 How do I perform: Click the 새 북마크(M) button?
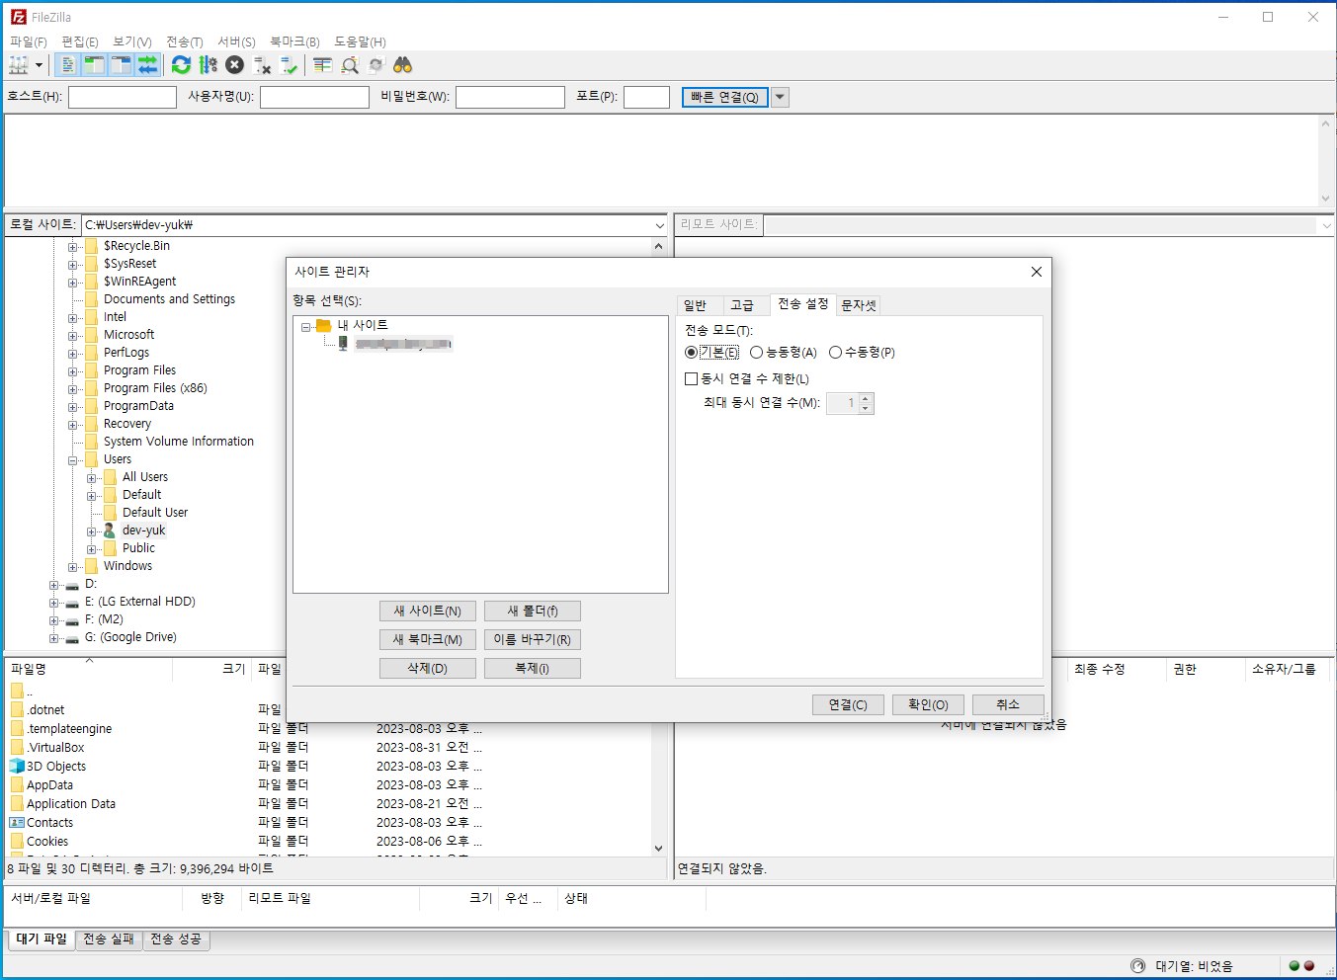[x=428, y=640]
